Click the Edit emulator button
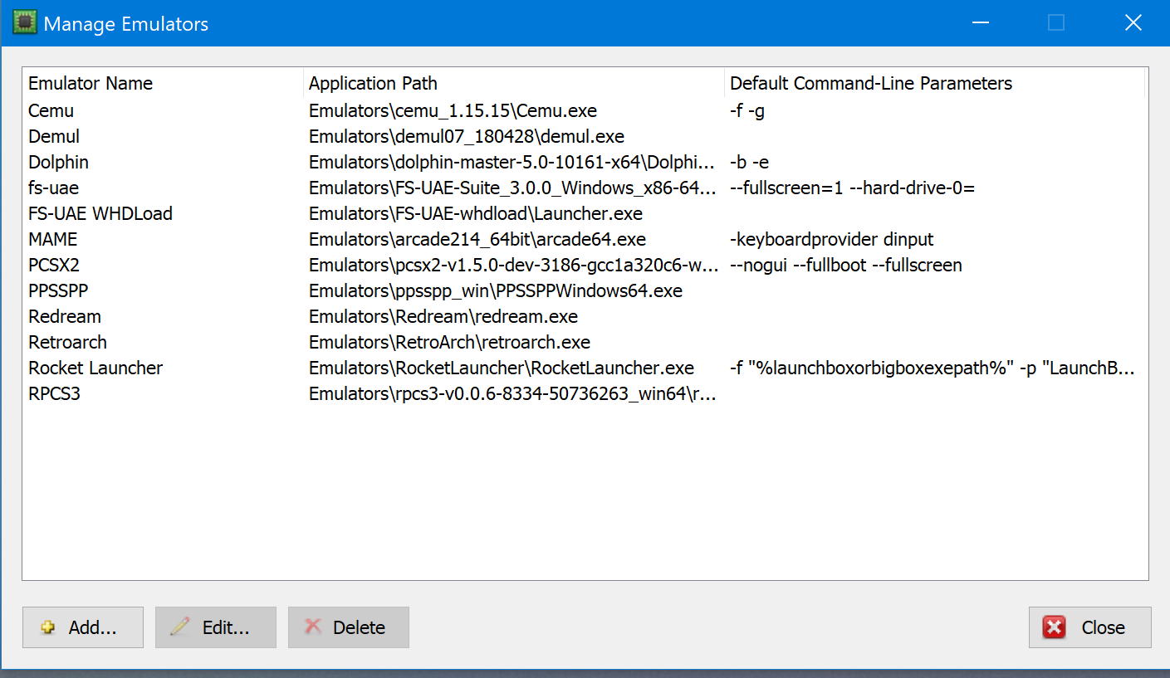 (x=216, y=627)
